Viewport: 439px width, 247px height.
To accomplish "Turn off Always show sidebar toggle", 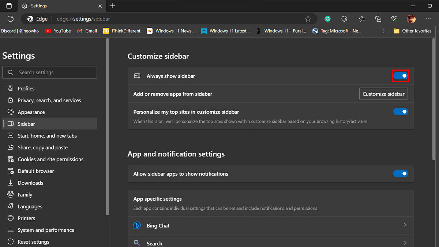I will pos(400,76).
